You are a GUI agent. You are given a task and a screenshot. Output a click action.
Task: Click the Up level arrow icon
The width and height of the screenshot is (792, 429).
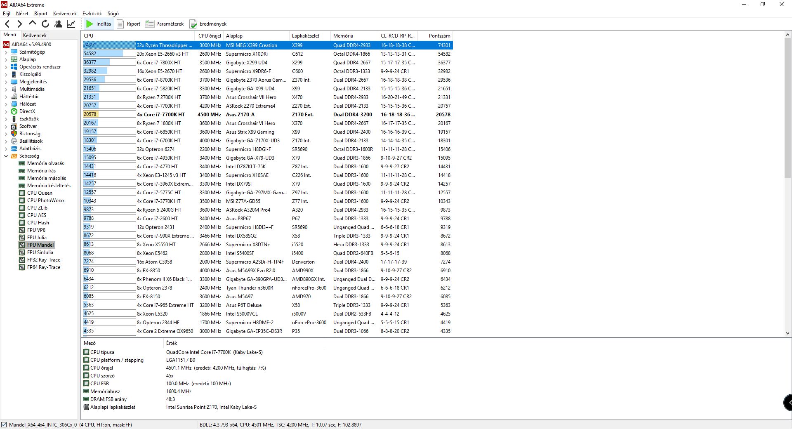coord(33,24)
